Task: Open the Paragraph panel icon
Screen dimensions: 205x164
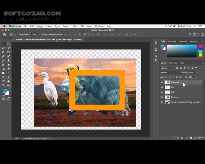Action: pos(156,60)
